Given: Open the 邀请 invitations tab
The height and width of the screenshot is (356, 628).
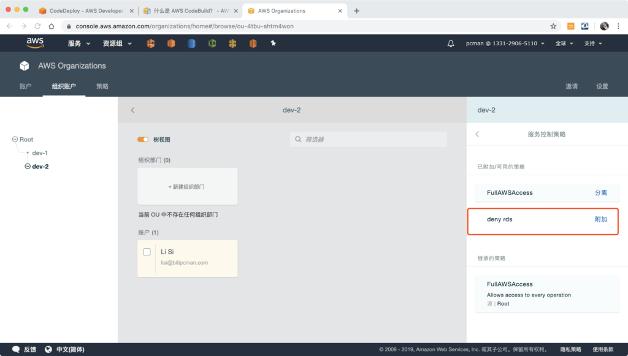Looking at the screenshot, I should 572,86.
